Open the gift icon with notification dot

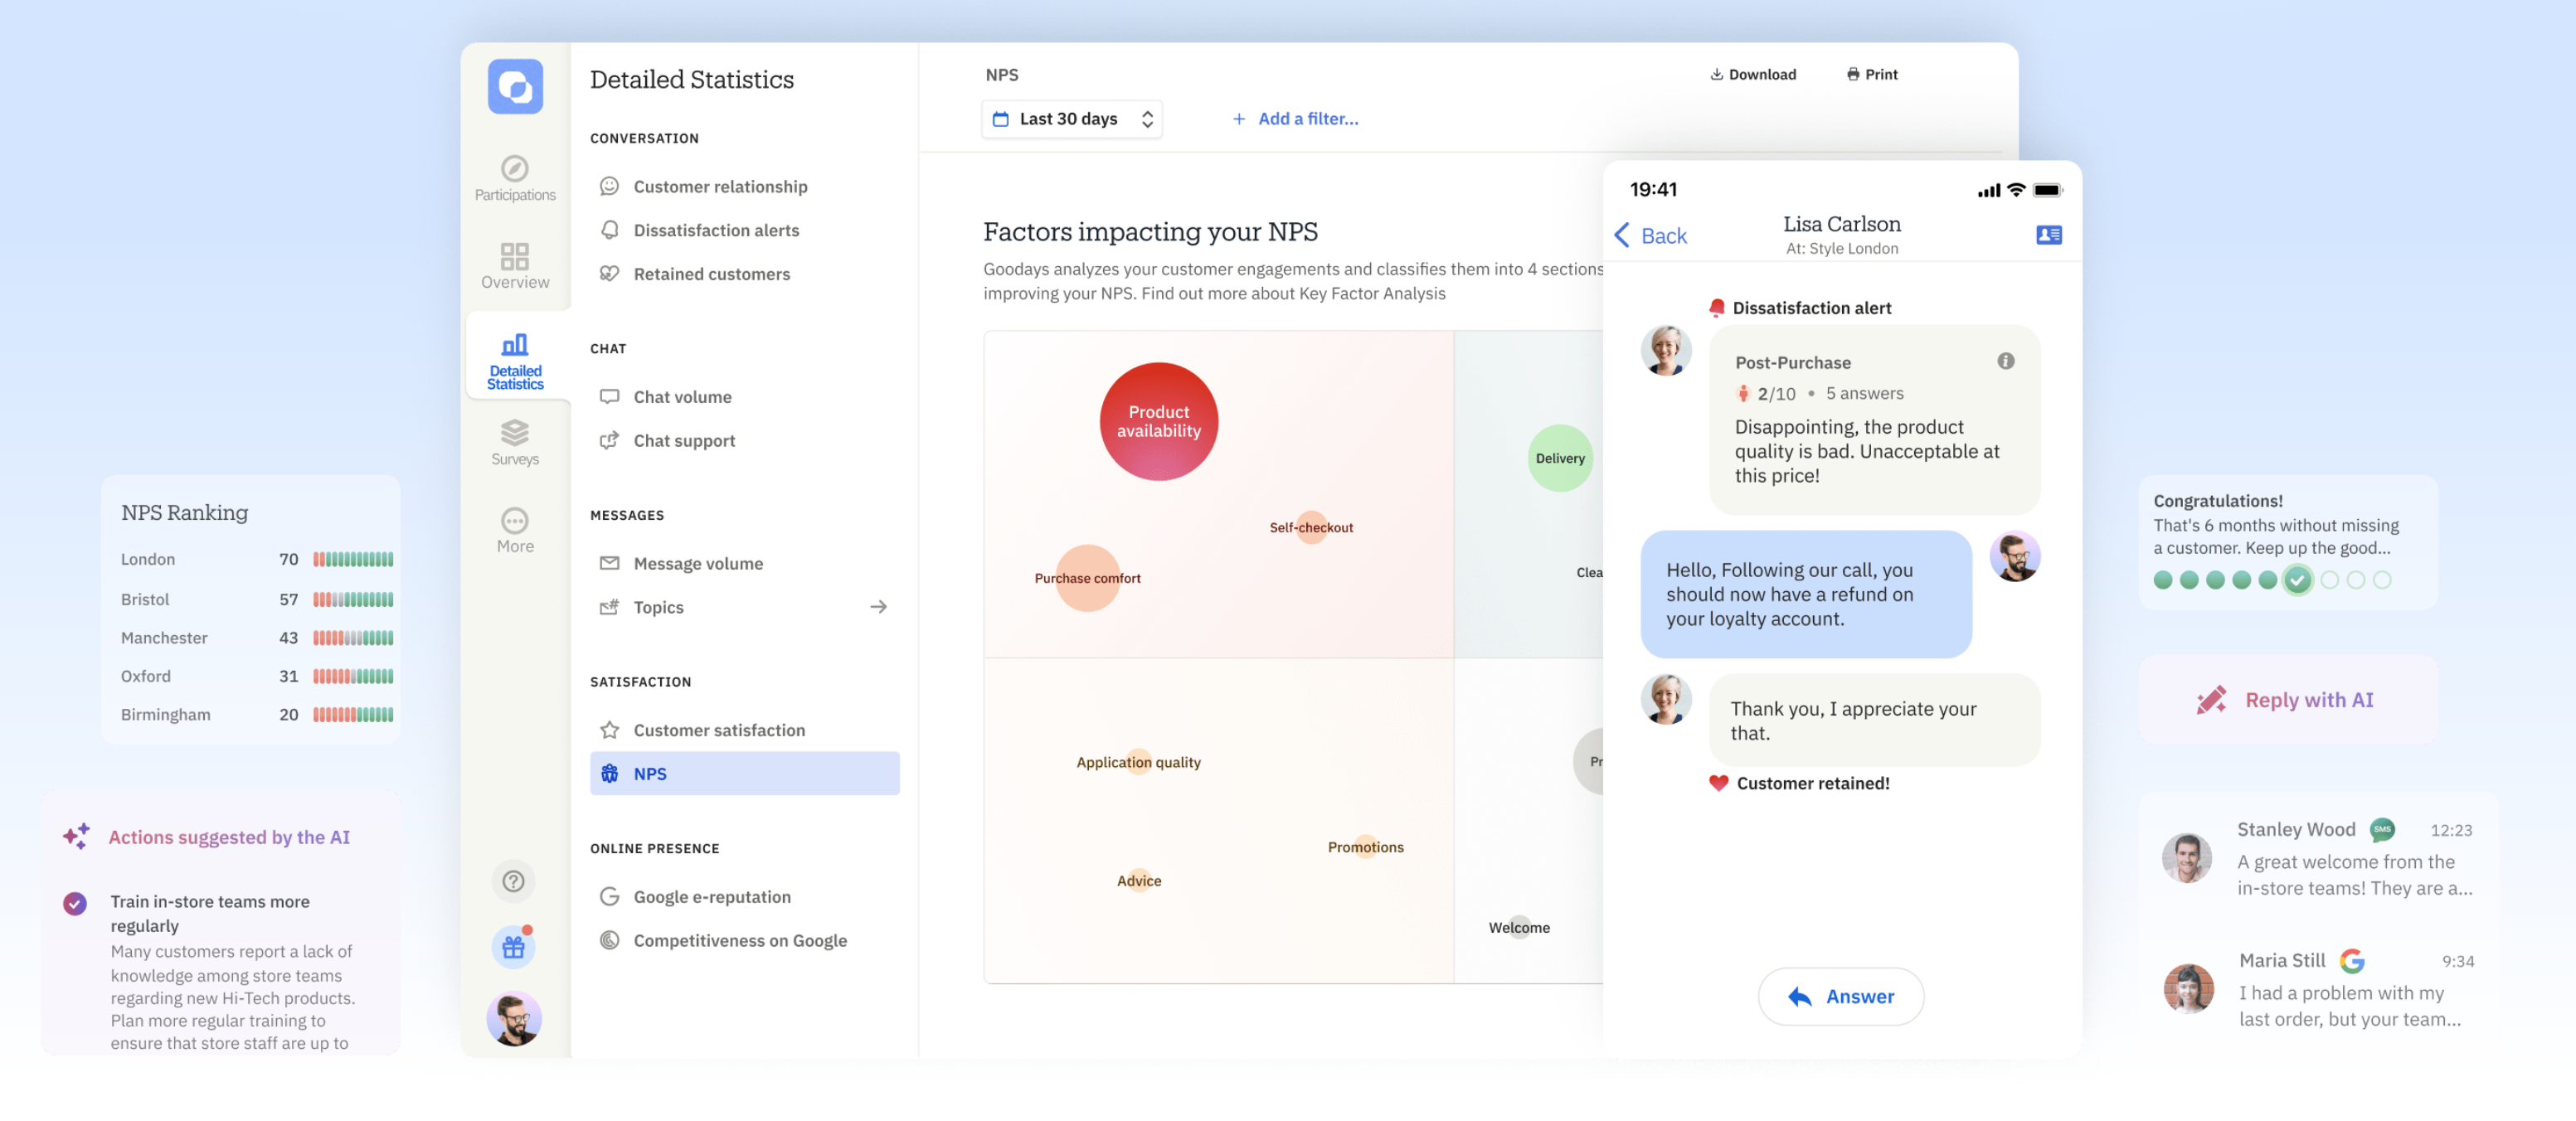pyautogui.click(x=513, y=947)
